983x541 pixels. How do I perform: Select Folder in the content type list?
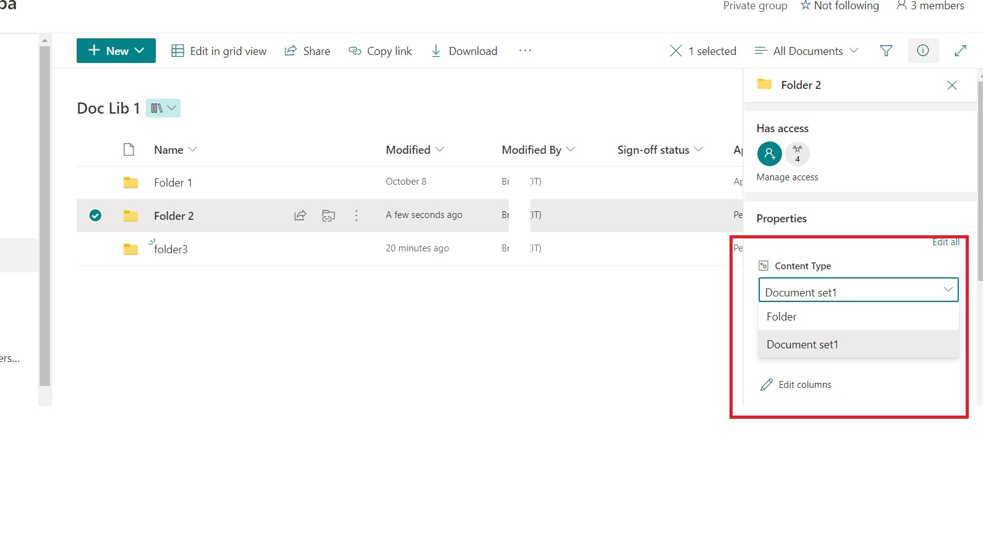pyautogui.click(x=858, y=316)
